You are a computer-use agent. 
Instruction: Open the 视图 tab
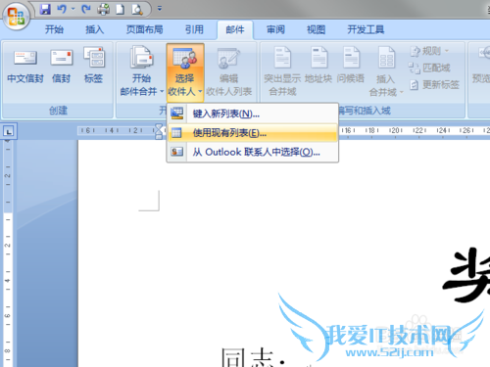[x=316, y=29]
